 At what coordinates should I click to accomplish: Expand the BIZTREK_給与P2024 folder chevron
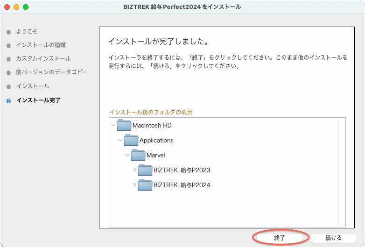click(x=134, y=185)
